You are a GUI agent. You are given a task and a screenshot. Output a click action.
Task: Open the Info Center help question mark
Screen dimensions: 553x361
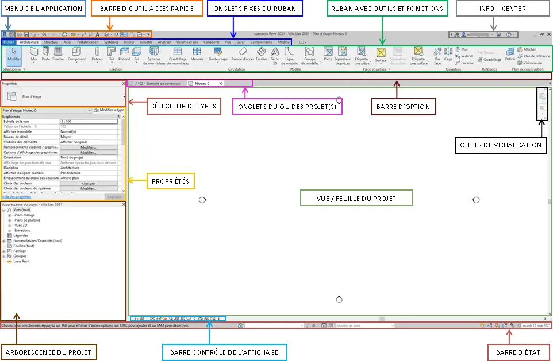tap(509, 34)
